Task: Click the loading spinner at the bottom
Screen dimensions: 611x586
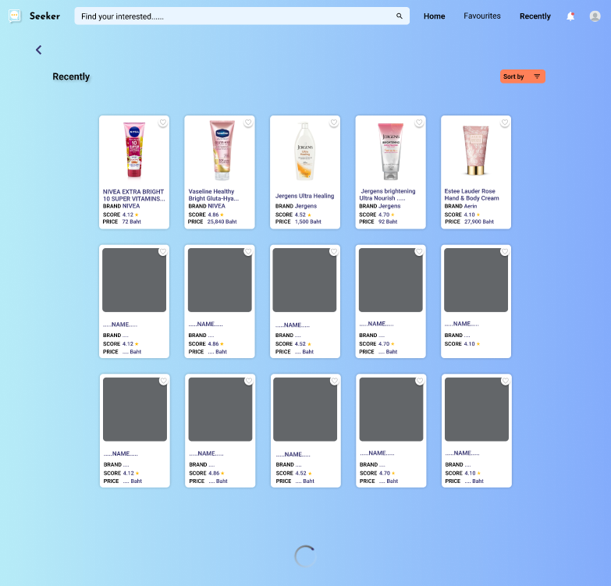Action: pyautogui.click(x=305, y=556)
